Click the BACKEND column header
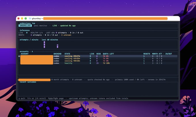 pos(57,54)
